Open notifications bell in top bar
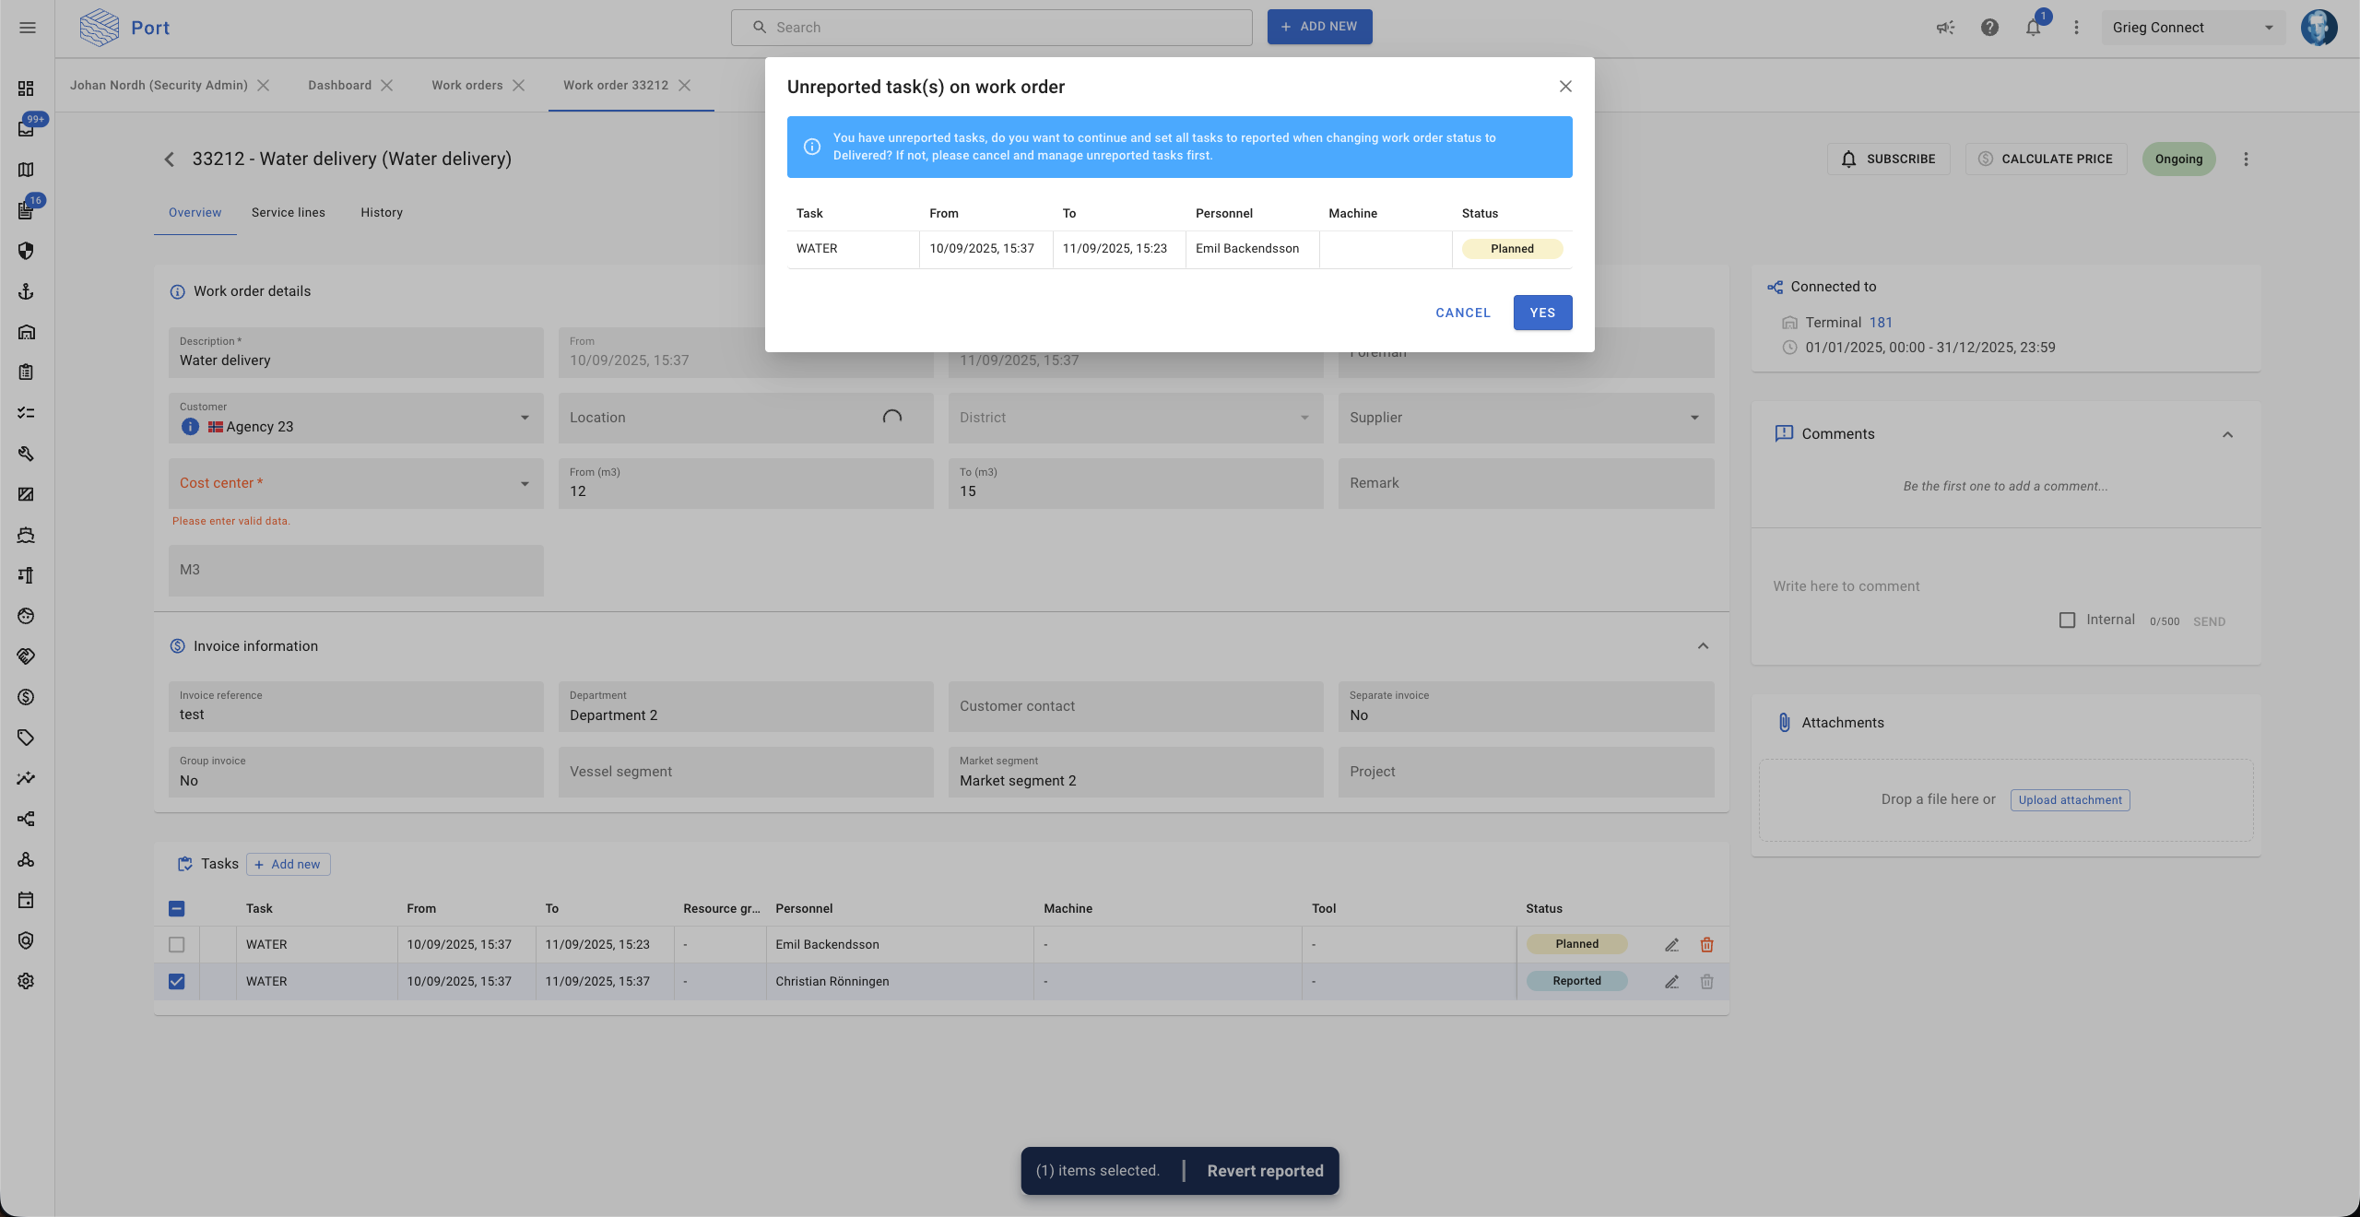The width and height of the screenshot is (2360, 1217). click(x=2033, y=28)
